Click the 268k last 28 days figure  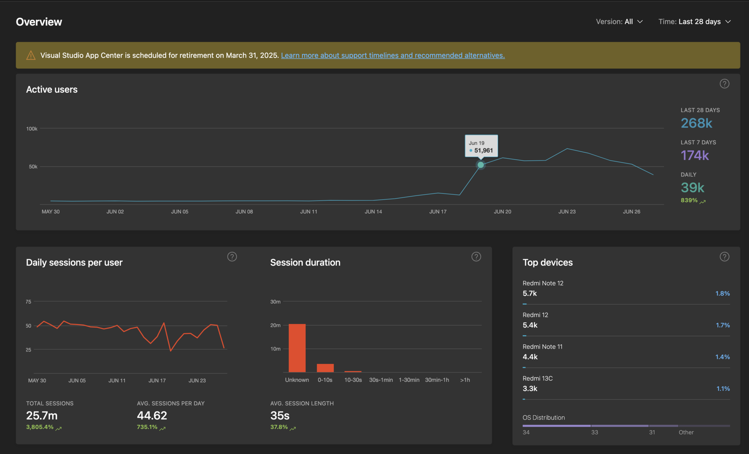[x=696, y=123]
